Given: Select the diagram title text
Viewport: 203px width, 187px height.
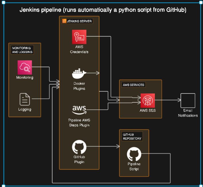Looking at the screenshot, I should (103, 10).
